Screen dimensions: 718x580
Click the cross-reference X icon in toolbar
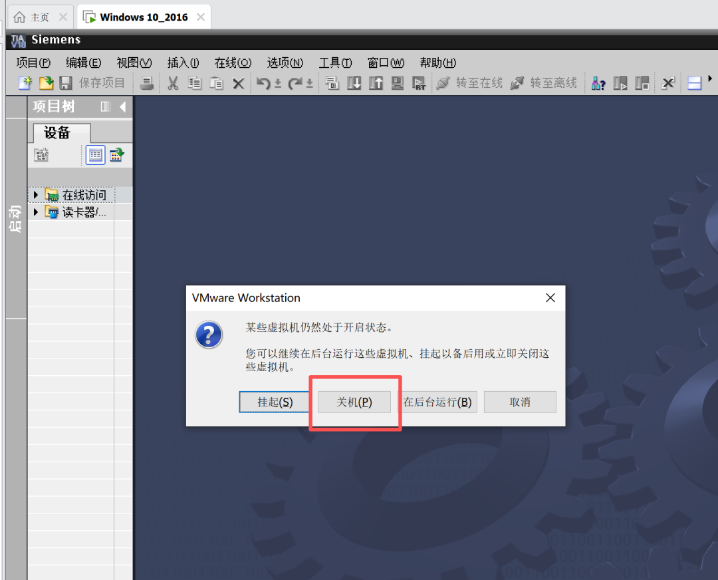[669, 83]
